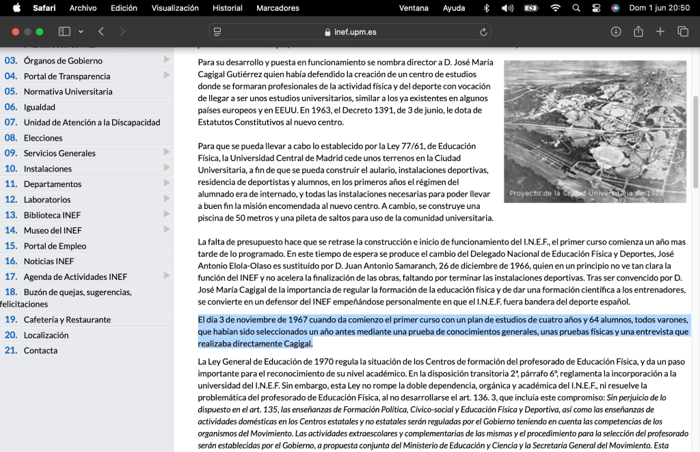This screenshot has width=700, height=452.
Task: Open a new tab with plus
Action: [x=660, y=31]
